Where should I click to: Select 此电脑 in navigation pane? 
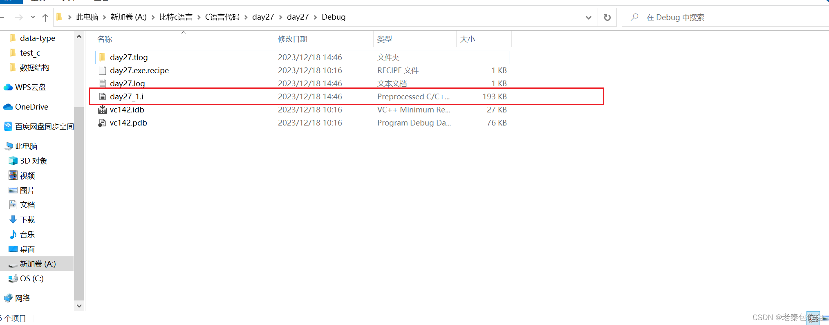tap(26, 146)
